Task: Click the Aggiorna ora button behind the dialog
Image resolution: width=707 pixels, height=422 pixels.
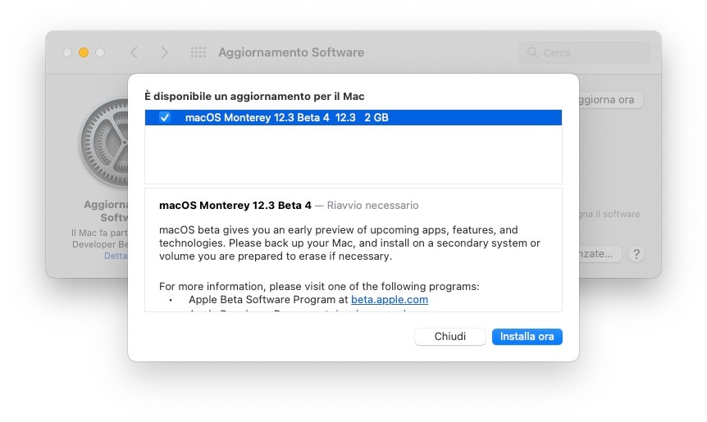Action: tap(610, 100)
